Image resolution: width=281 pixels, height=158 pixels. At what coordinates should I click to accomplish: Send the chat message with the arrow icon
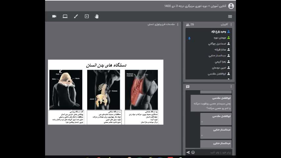point(188,152)
